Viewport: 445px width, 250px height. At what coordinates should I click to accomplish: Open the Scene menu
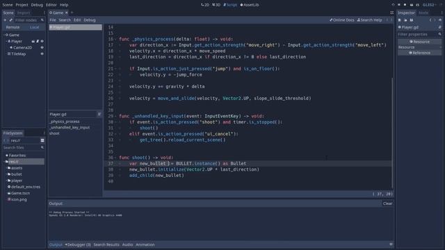tap(8, 5)
